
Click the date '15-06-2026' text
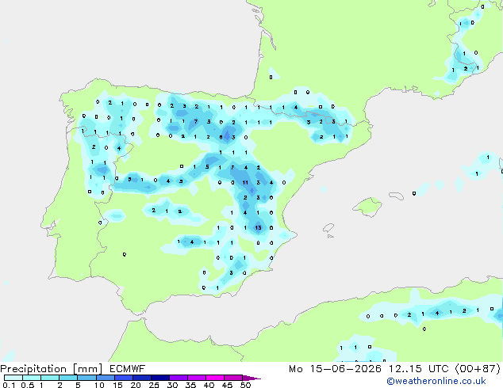[346, 369]
